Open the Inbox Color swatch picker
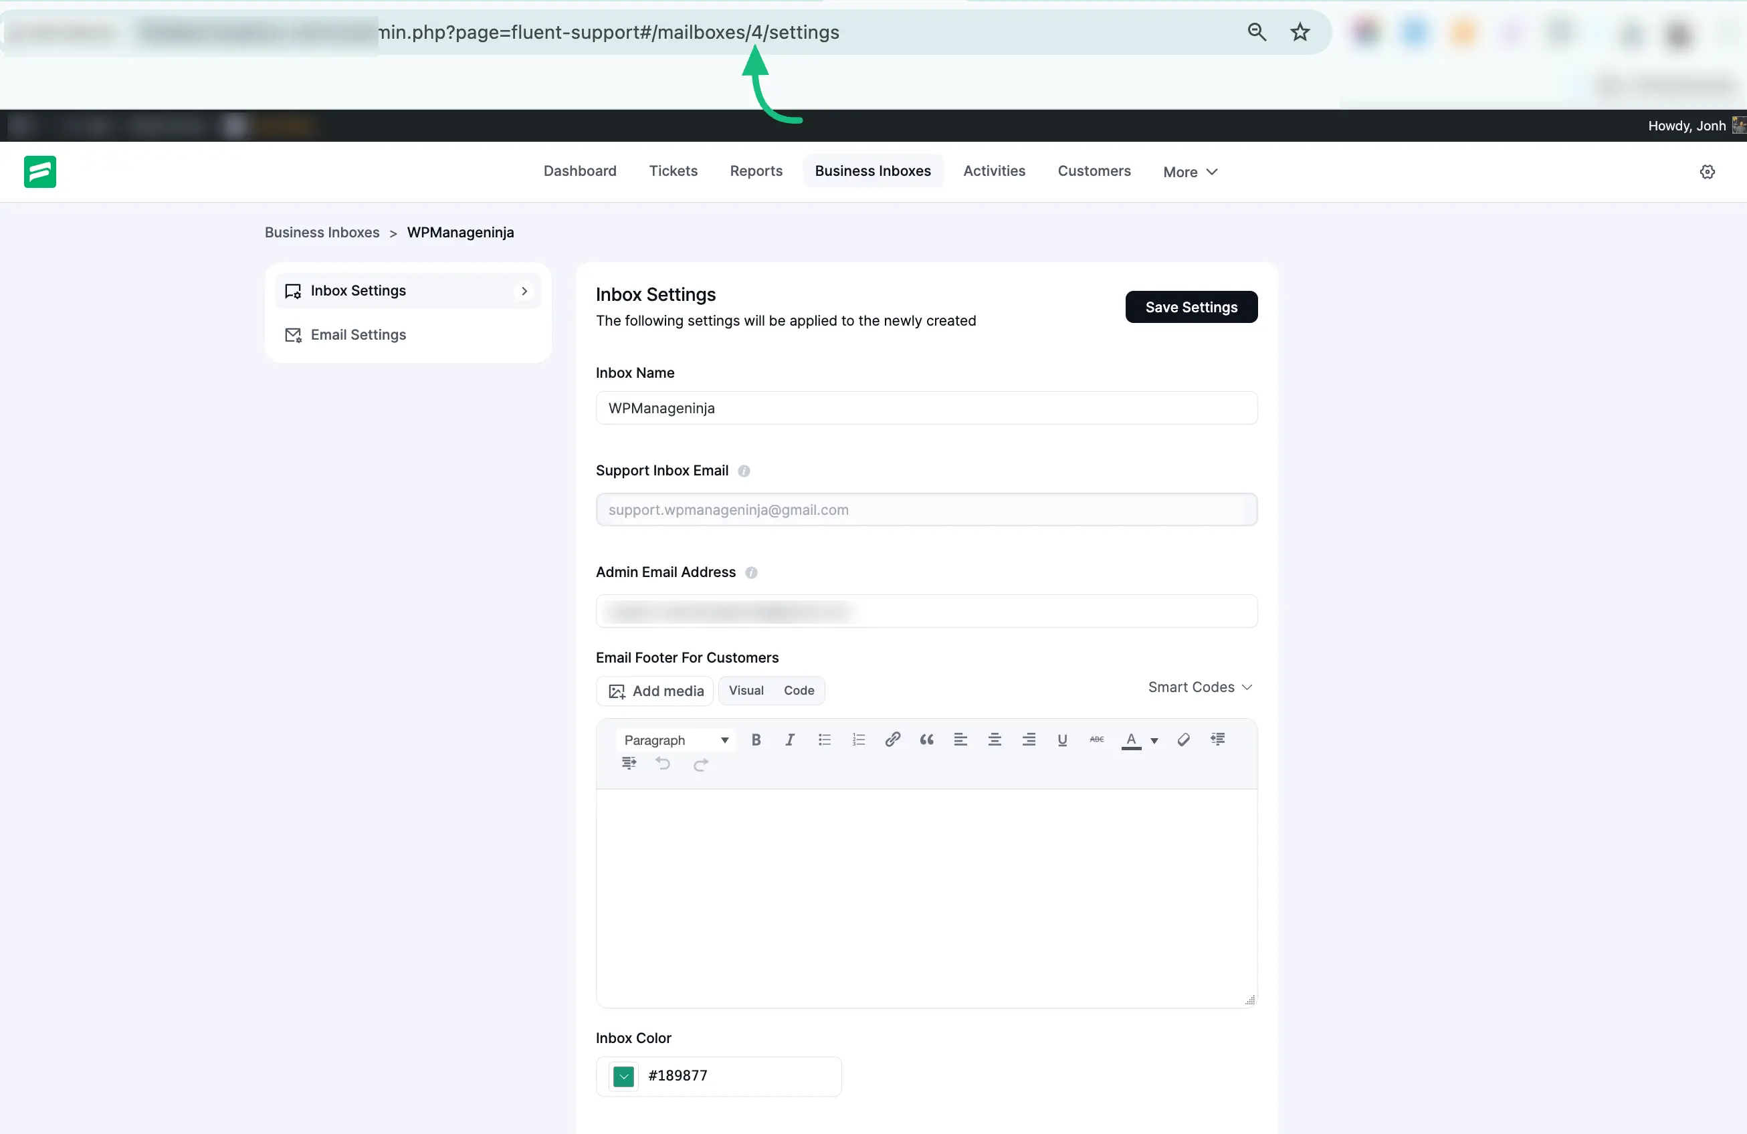 coord(623,1076)
